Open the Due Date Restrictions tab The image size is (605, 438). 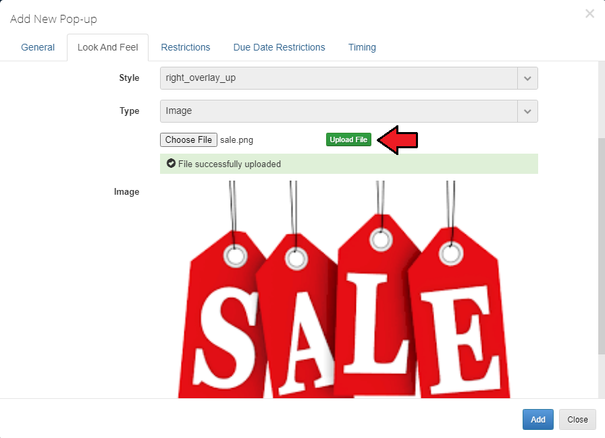click(279, 47)
